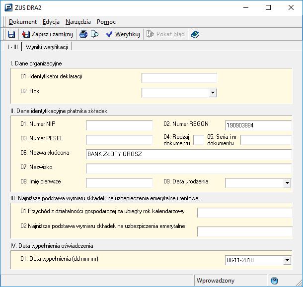The width and height of the screenshot is (303, 287).
Task: Click the Pokaż błąd toolbar button
Action: [165, 34]
